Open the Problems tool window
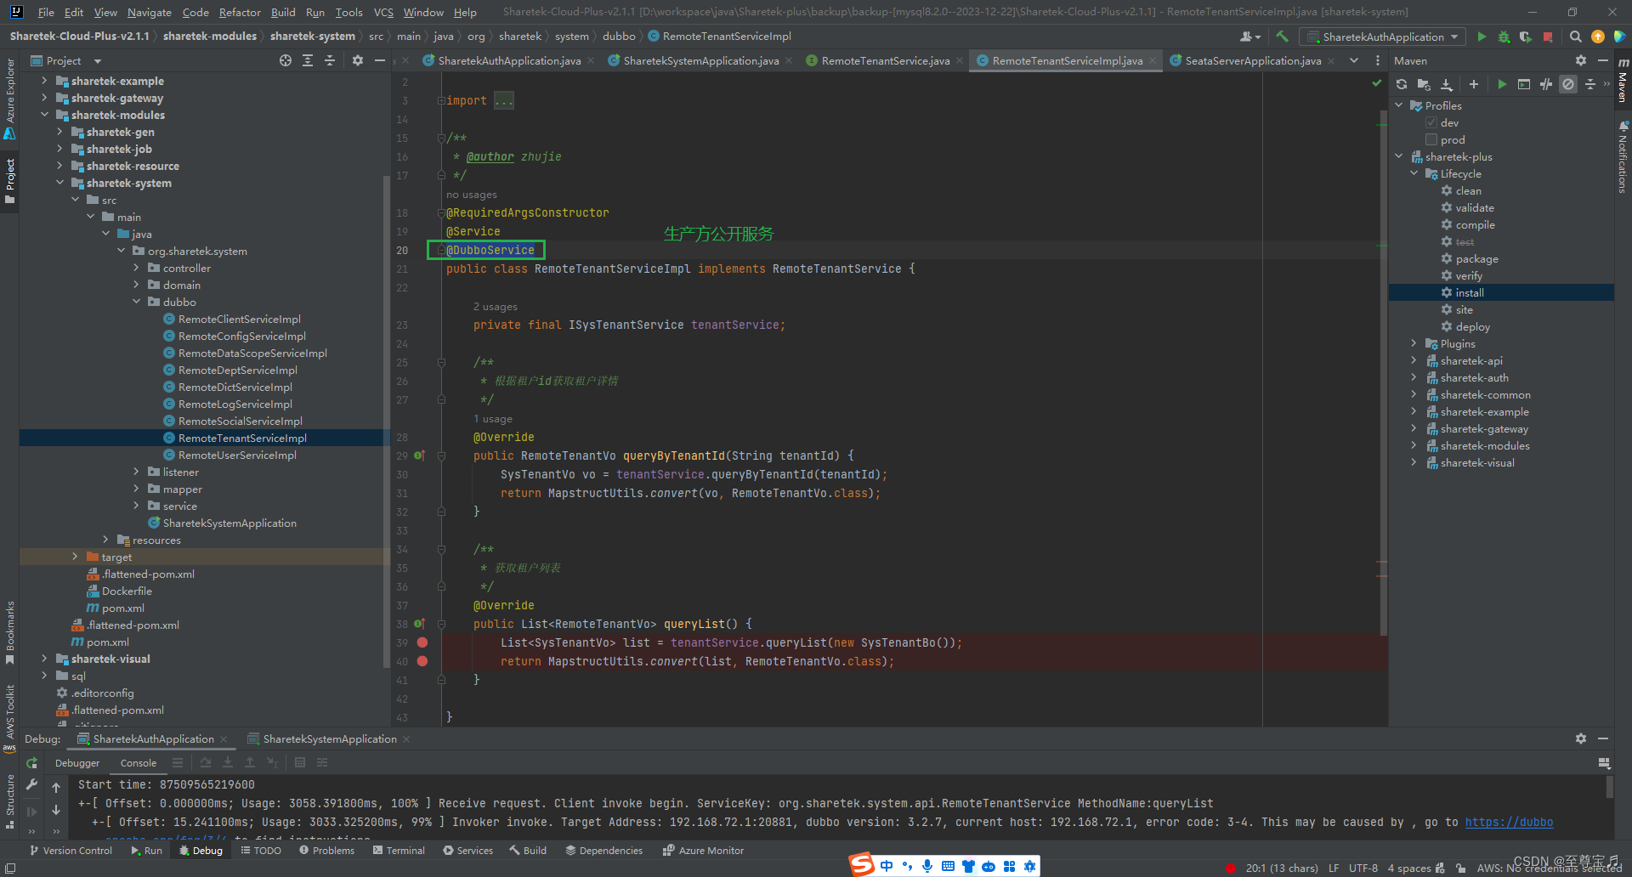The width and height of the screenshot is (1632, 877). click(326, 851)
